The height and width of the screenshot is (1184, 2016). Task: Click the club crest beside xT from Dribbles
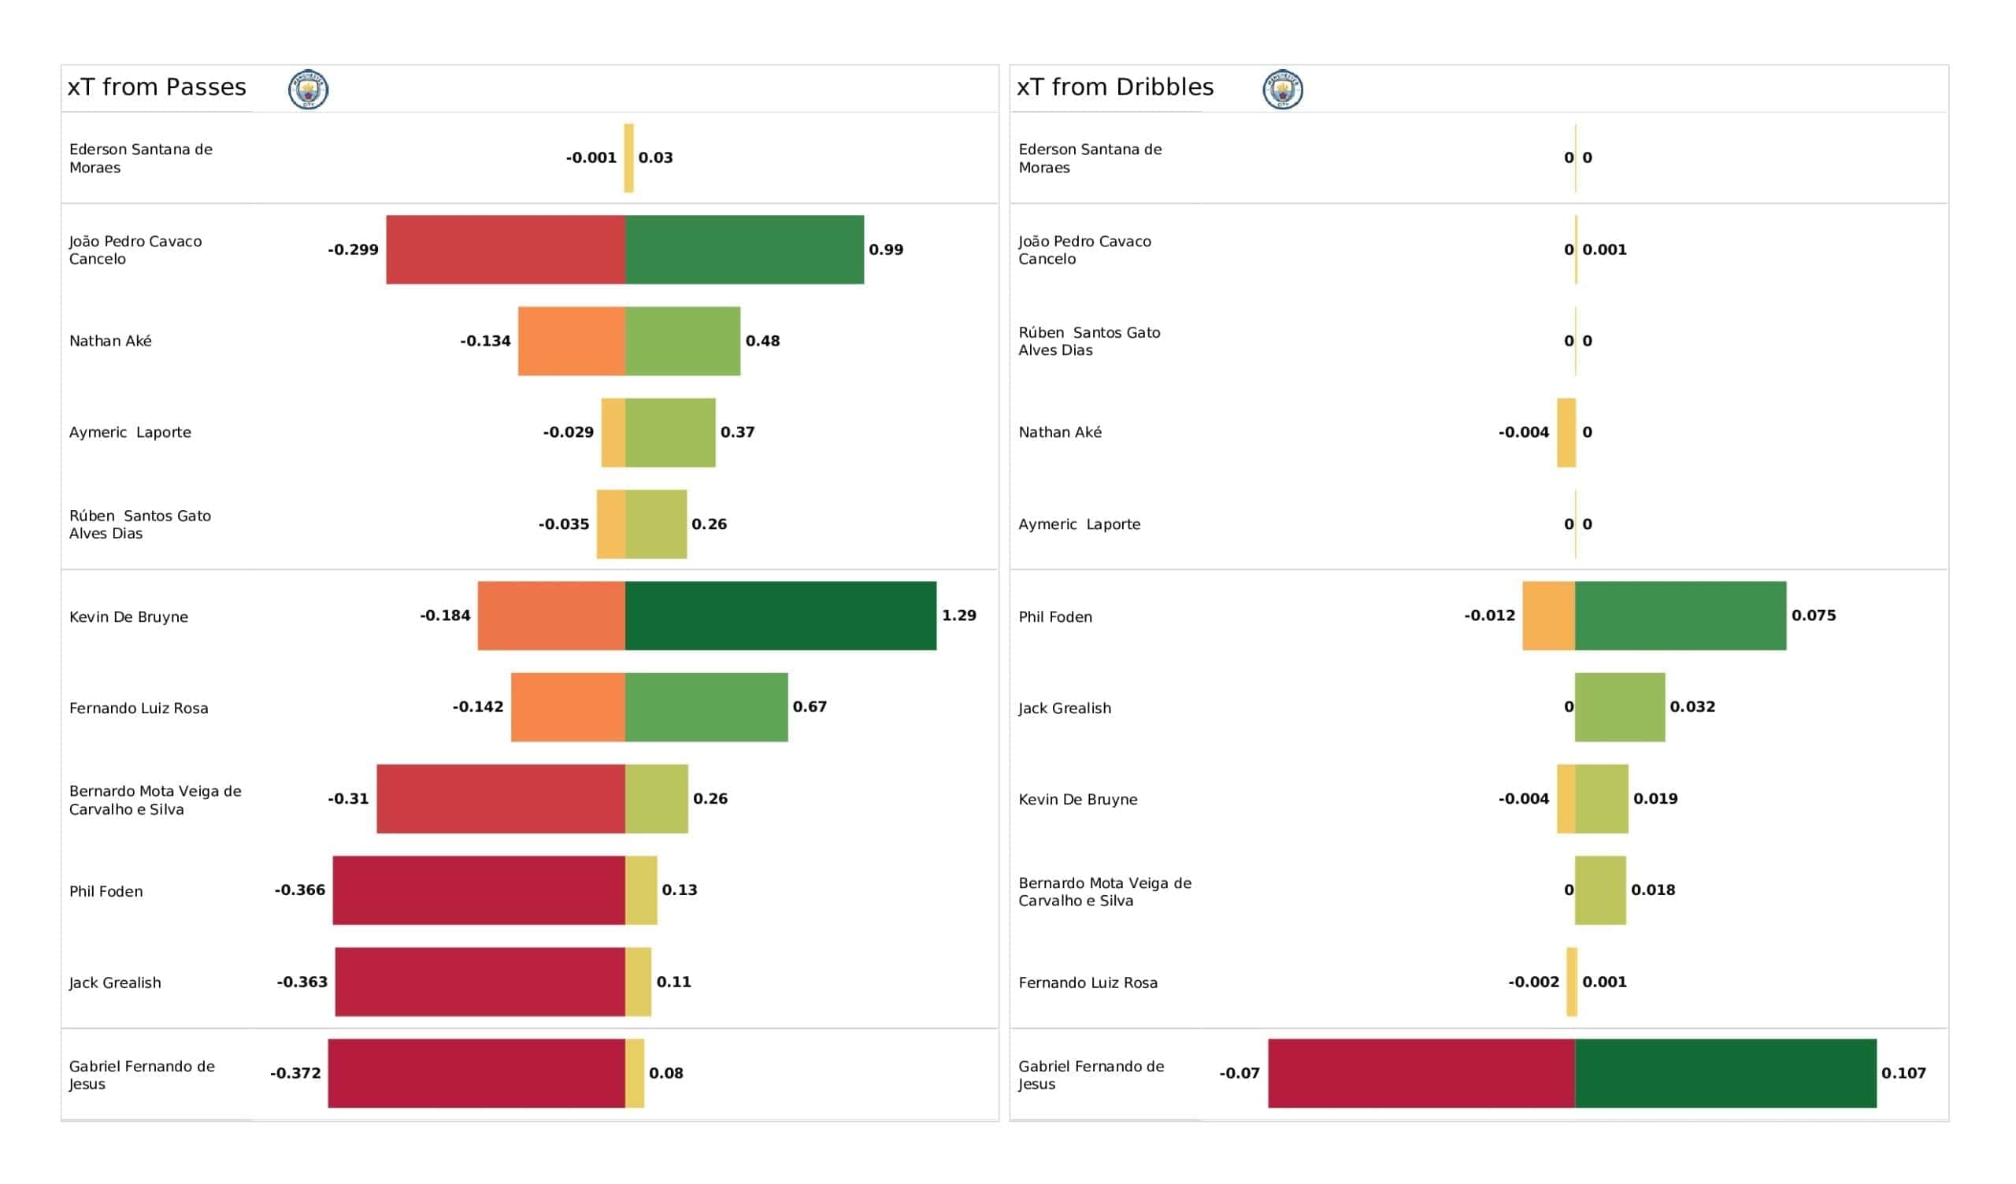[1282, 89]
